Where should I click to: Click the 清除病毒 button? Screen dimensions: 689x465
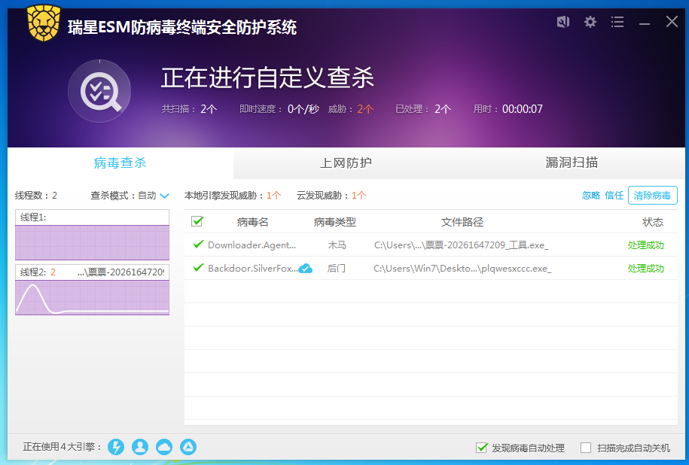(x=652, y=196)
